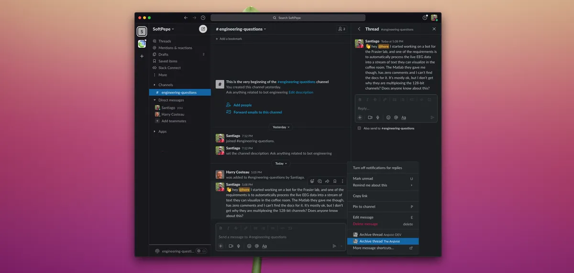
Task: Toggle formatting Aa in channel composer
Action: pyautogui.click(x=265, y=246)
